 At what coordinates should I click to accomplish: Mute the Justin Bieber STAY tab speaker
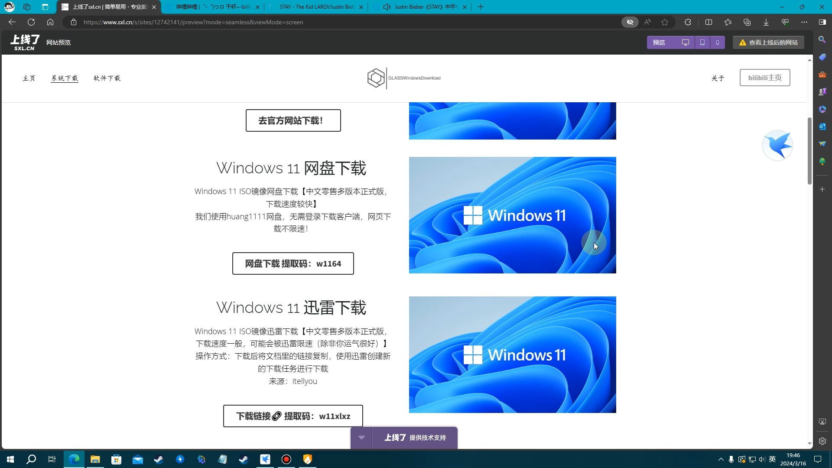[x=387, y=7]
